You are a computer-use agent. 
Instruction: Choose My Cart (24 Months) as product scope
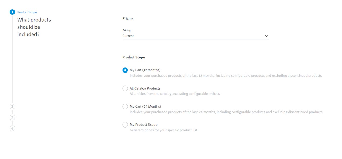point(125,107)
